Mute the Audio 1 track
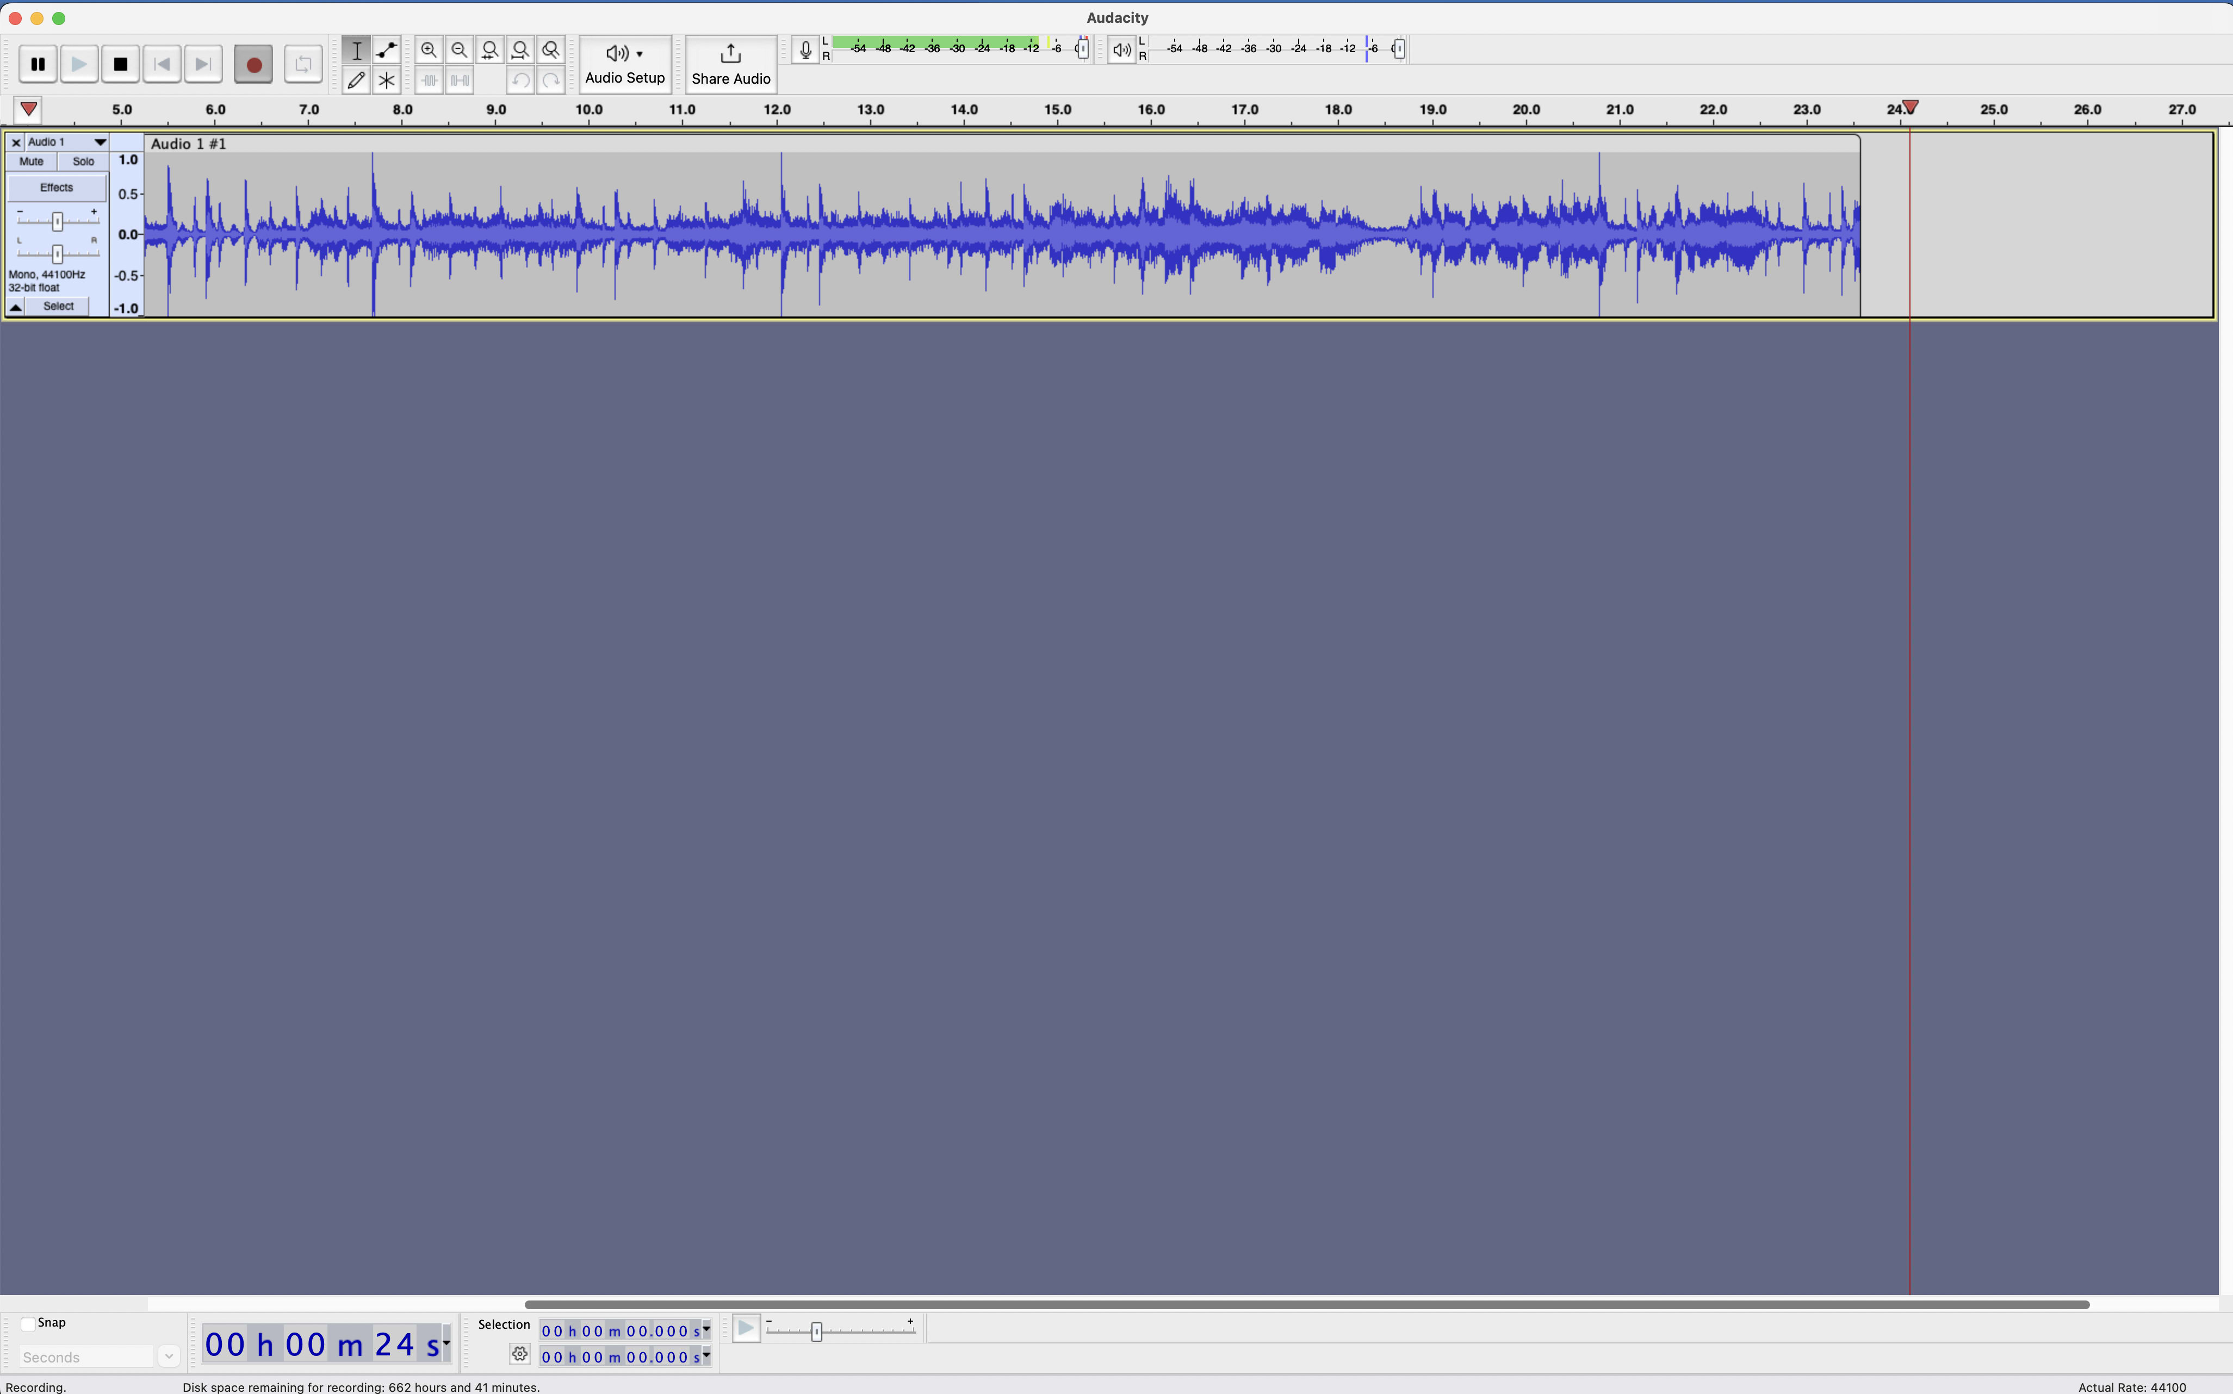2233x1394 pixels. coord(32,161)
